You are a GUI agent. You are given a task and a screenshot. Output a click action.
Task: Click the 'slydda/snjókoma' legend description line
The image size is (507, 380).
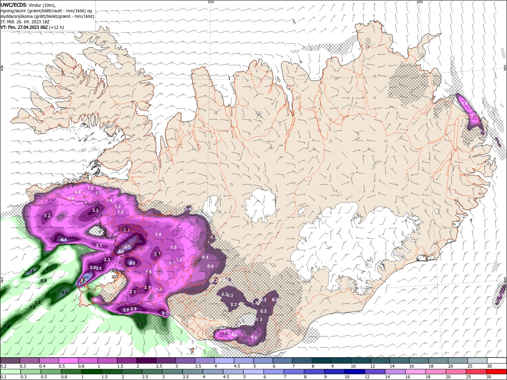(x=48, y=16)
